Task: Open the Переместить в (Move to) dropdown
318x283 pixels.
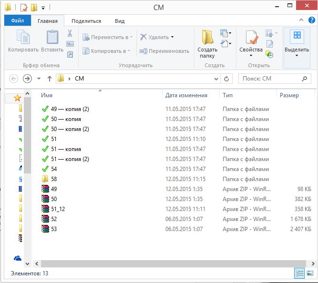Action: click(131, 37)
